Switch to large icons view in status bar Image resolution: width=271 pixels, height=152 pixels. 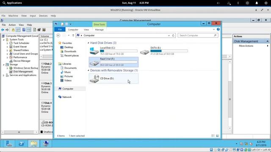click(217, 136)
